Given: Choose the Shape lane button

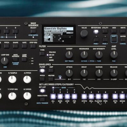Looking at the screenshot, I should click(x=16, y=46).
